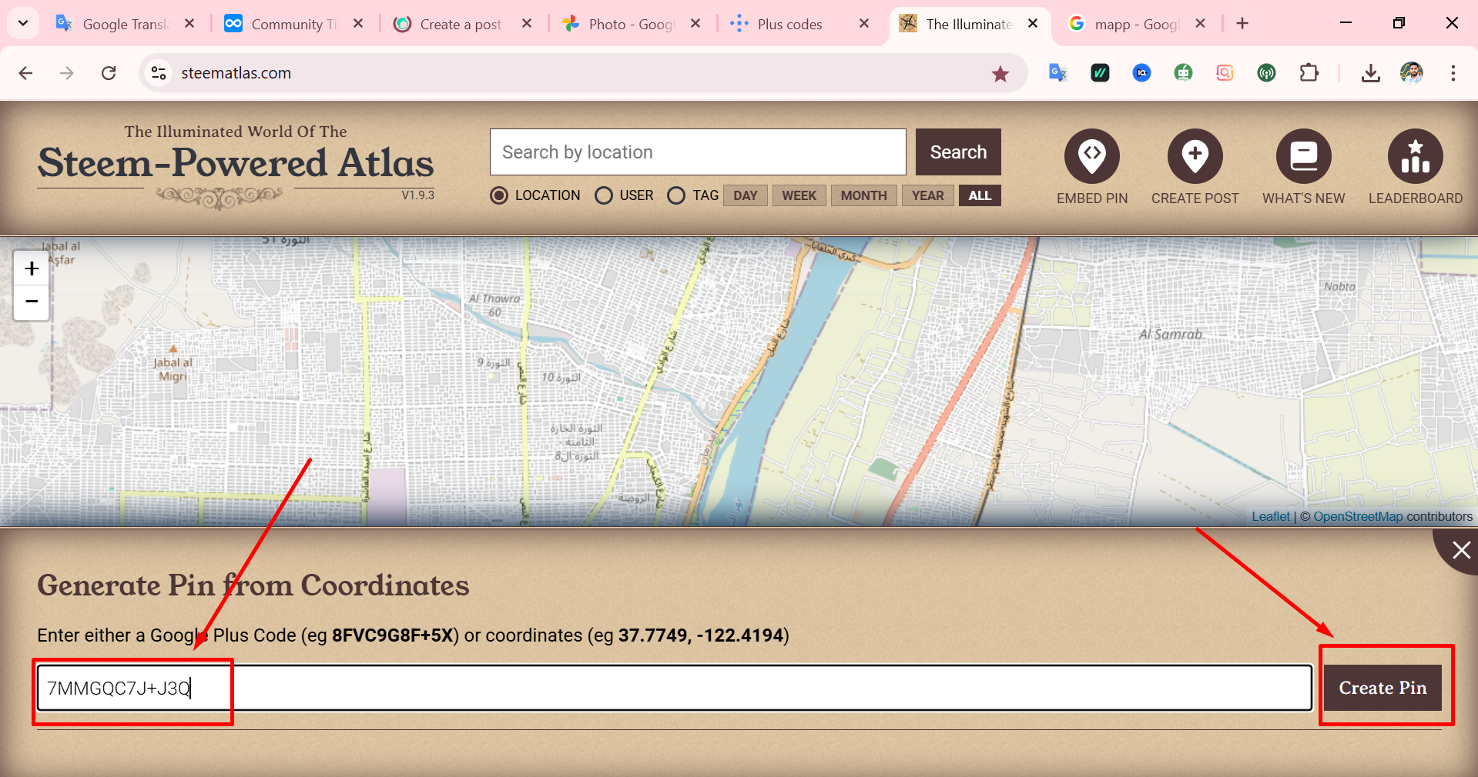Focus the Search by location field
Viewport: 1478px width, 777px height.
[x=698, y=152]
